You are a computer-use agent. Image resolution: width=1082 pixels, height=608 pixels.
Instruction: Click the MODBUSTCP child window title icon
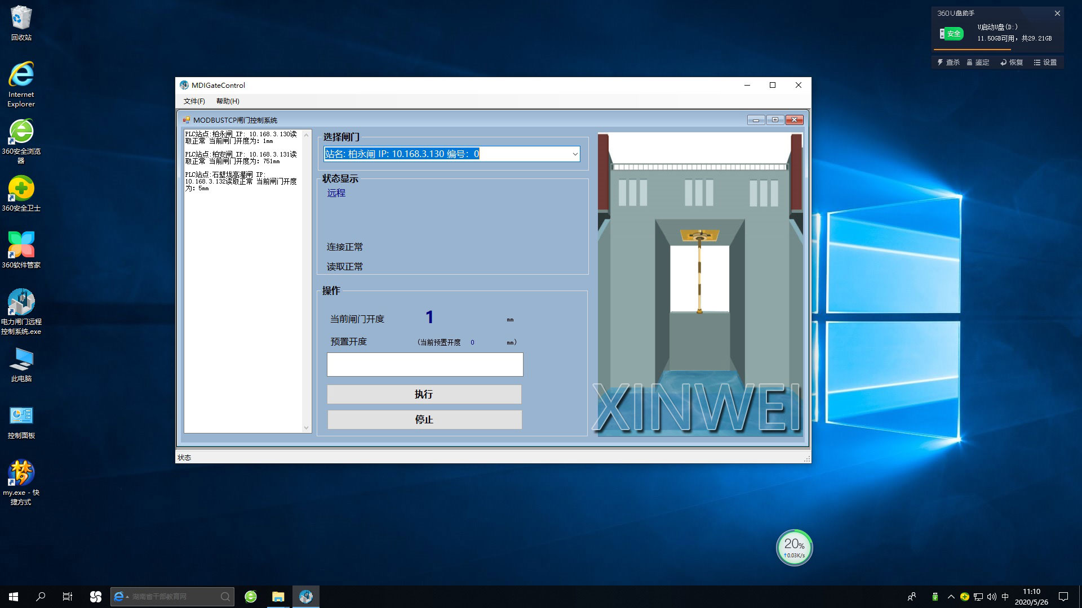(187, 120)
